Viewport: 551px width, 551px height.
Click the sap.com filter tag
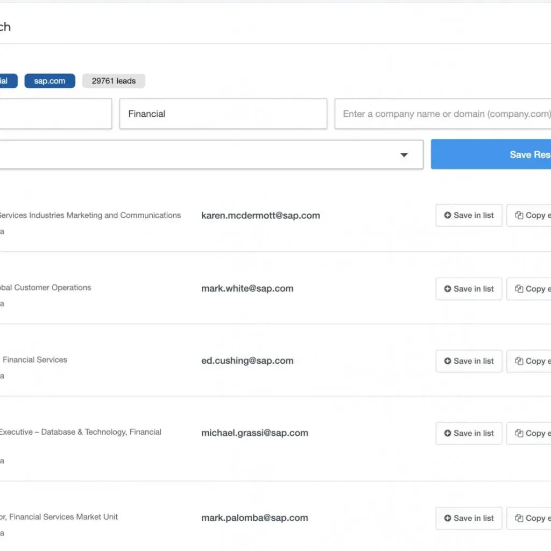tap(50, 81)
